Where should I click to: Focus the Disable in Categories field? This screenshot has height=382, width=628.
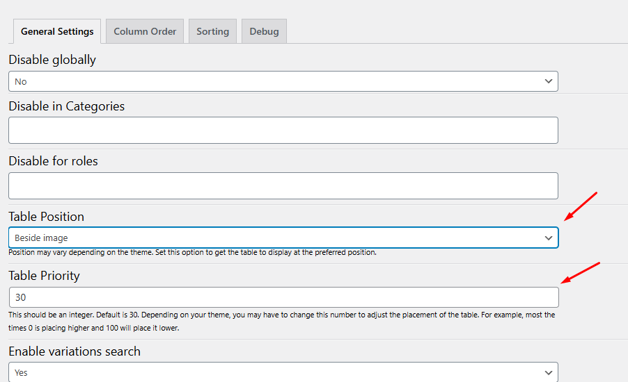click(x=283, y=130)
